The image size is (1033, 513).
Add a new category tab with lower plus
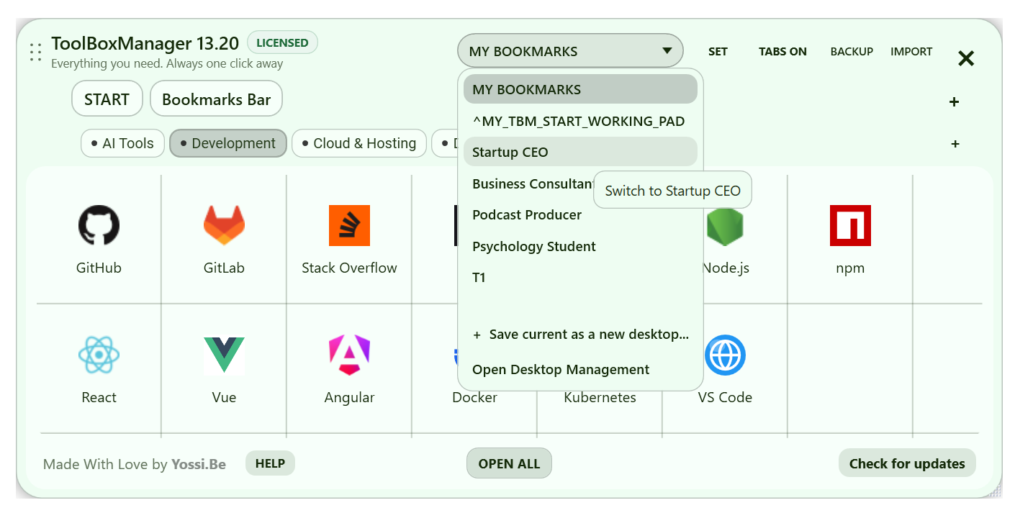[955, 144]
